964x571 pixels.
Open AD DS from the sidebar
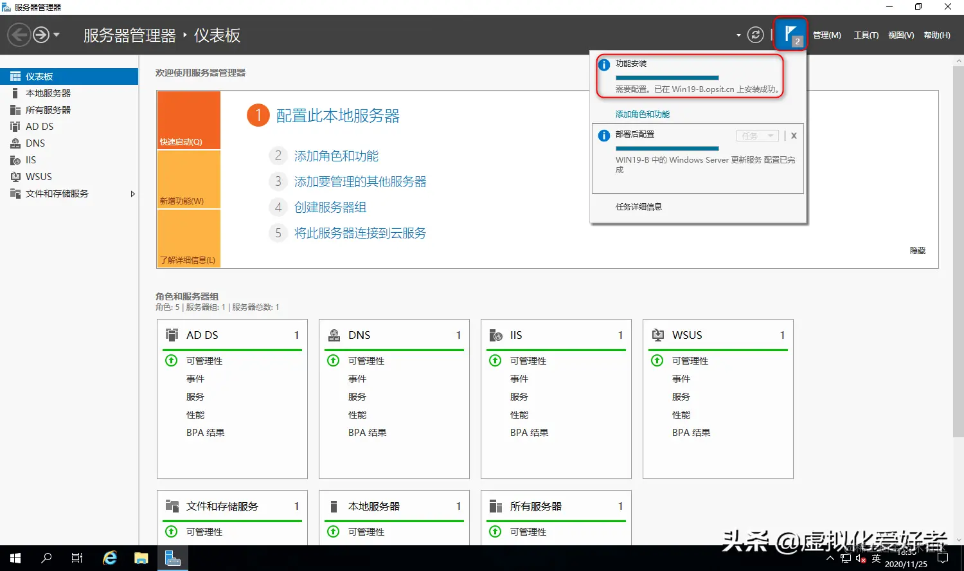coord(39,126)
